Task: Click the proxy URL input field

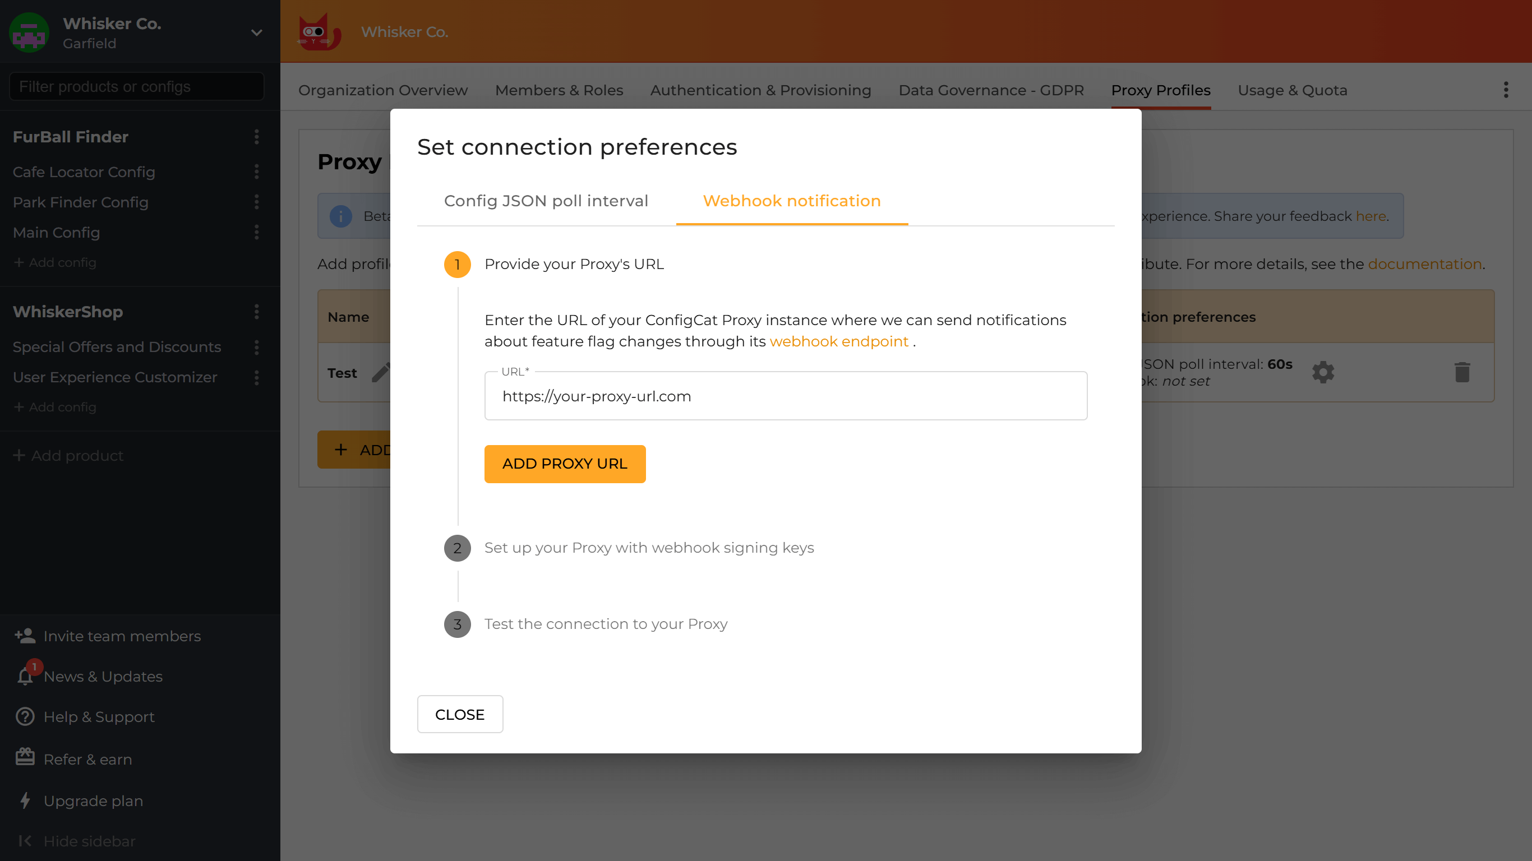Action: click(785, 396)
